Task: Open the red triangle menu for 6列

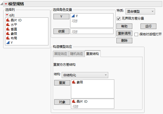Action: (7, 15)
